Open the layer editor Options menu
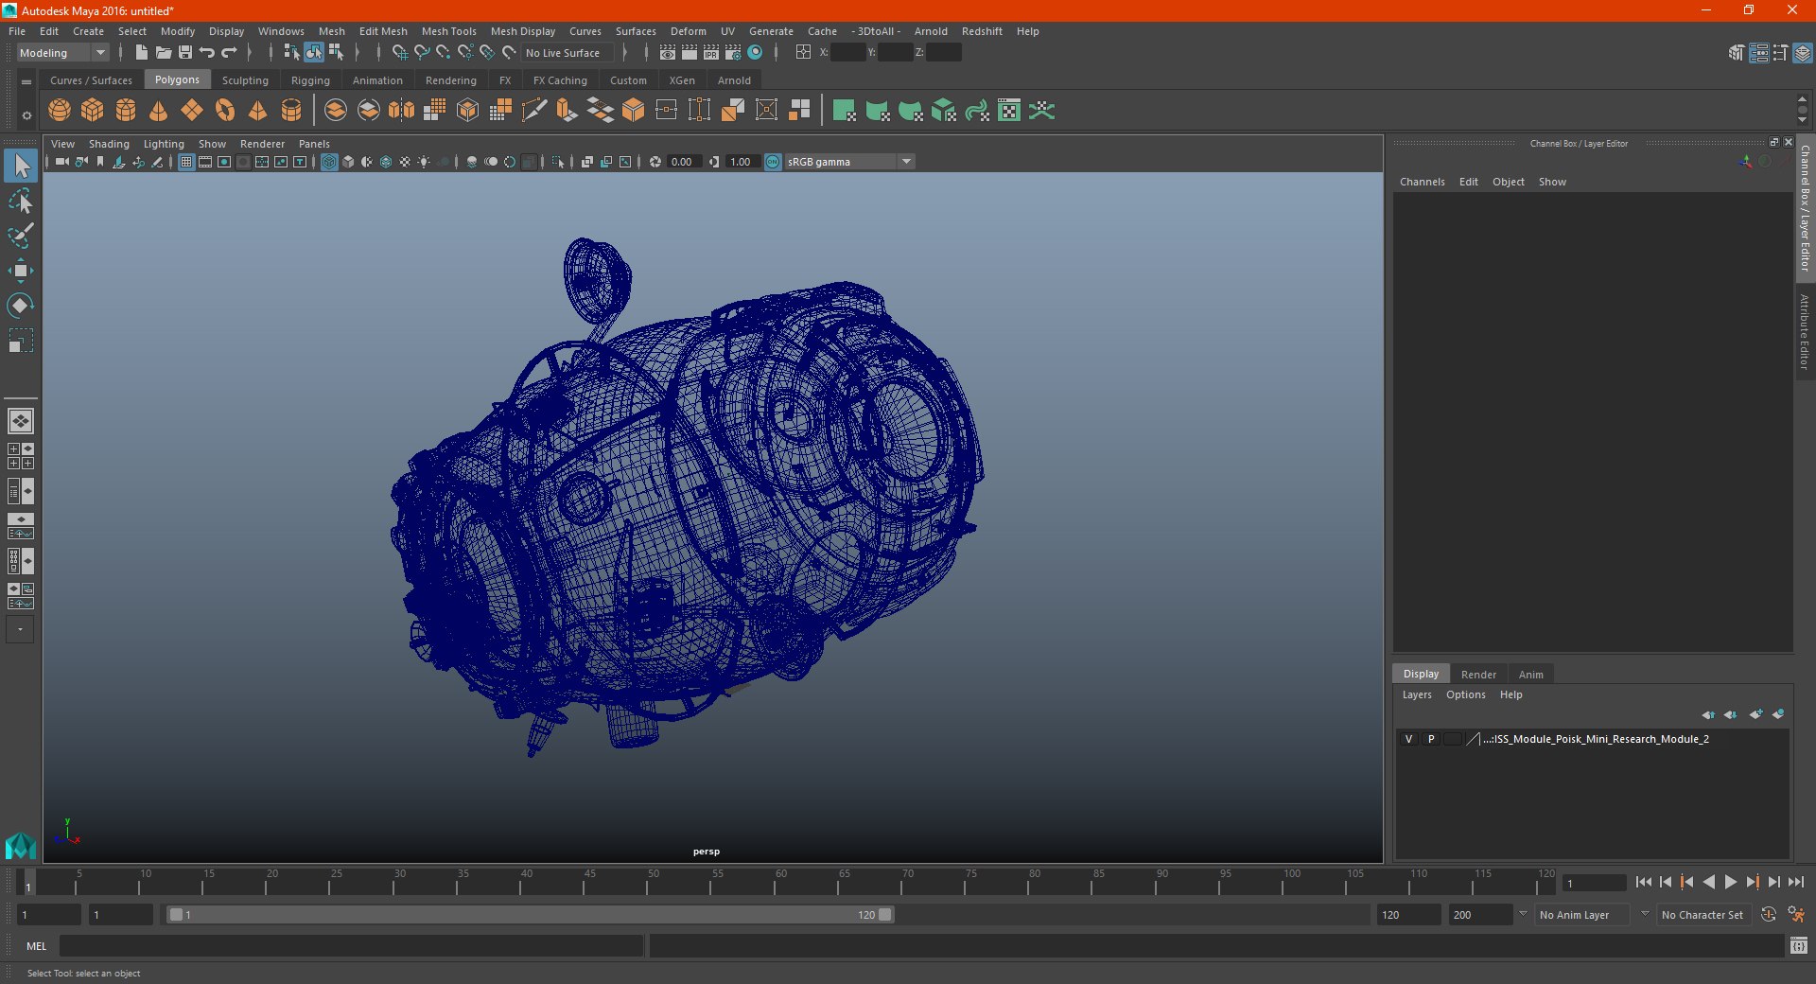Screen dimensions: 1816x984 [x=1465, y=694]
